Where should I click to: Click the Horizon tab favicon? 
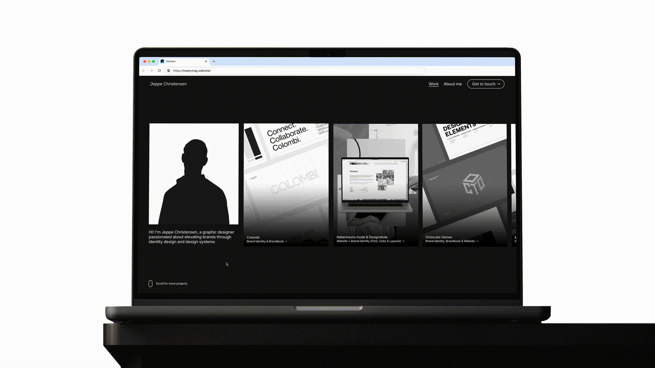pyautogui.click(x=162, y=61)
